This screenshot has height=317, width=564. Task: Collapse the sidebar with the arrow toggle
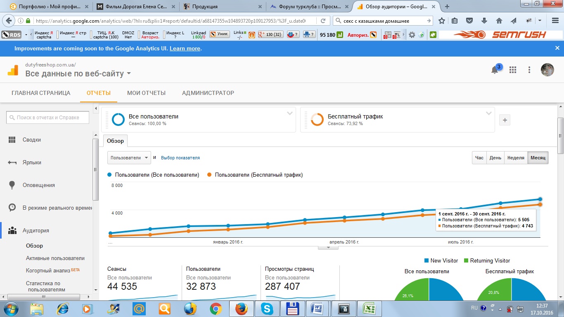[96, 109]
